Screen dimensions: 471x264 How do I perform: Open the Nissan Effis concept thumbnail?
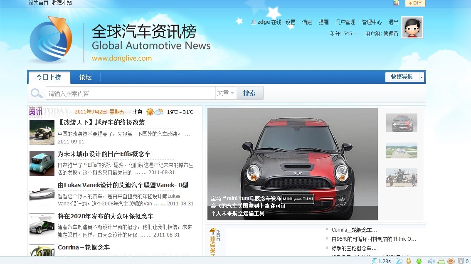(42, 163)
